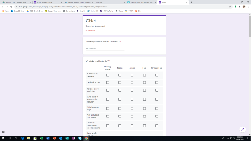Show hidden system tray icons
This screenshot has width=251, height=141.
coord(227,138)
